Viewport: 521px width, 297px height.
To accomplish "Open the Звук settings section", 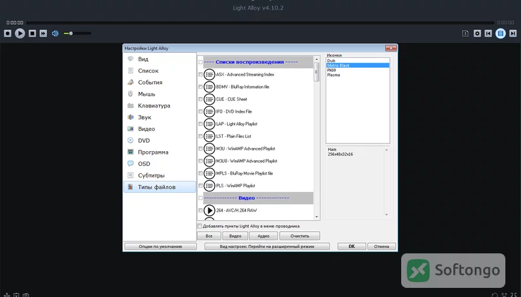I will (x=160, y=117).
